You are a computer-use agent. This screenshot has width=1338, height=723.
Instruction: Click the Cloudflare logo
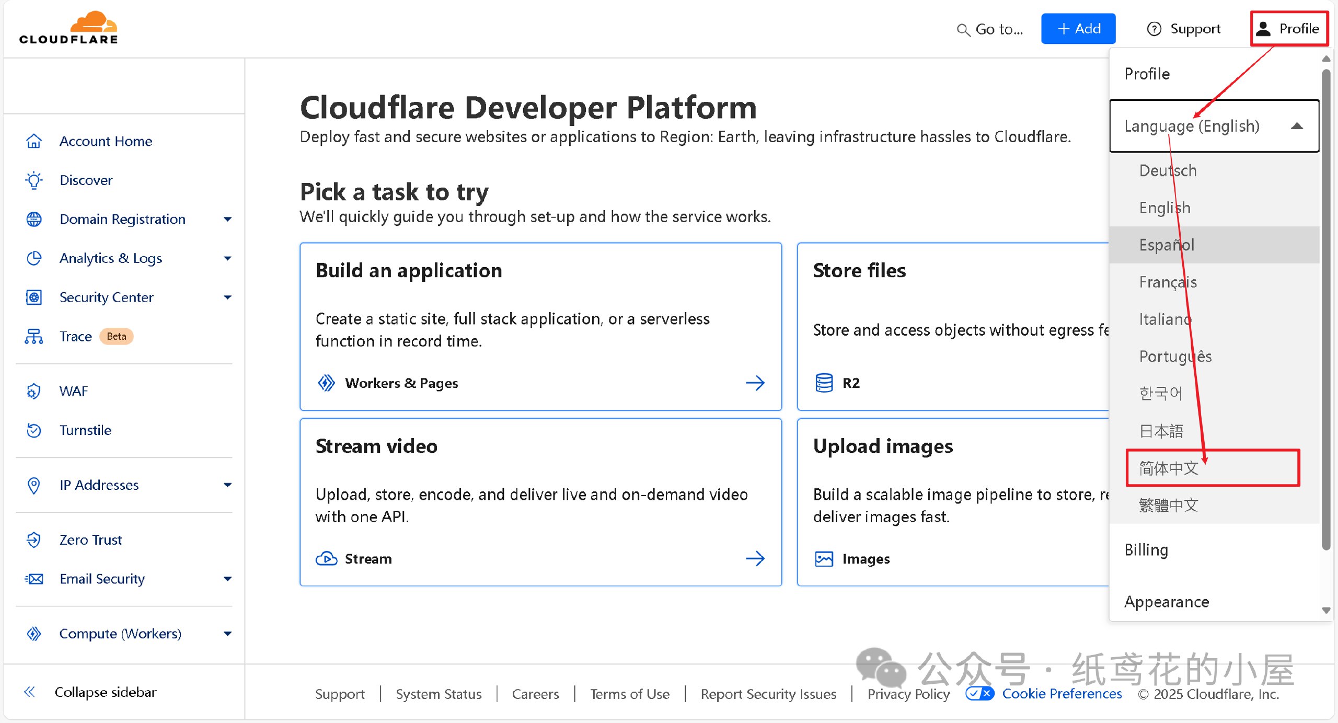coord(68,28)
